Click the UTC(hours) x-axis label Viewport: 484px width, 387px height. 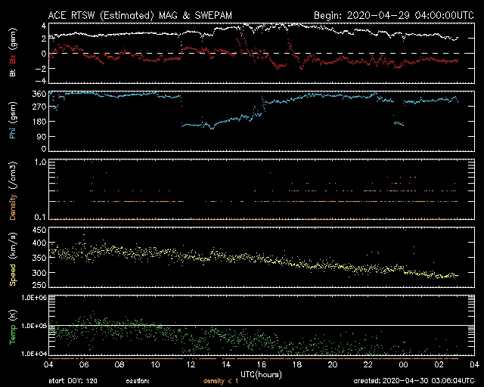(262, 373)
